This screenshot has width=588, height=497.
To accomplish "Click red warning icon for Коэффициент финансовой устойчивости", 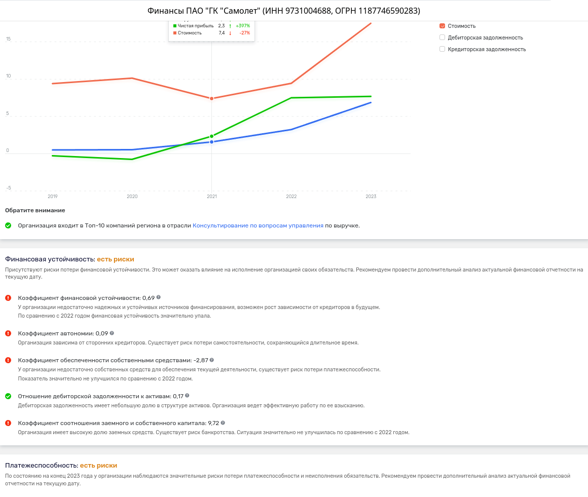I will pyautogui.click(x=8, y=298).
